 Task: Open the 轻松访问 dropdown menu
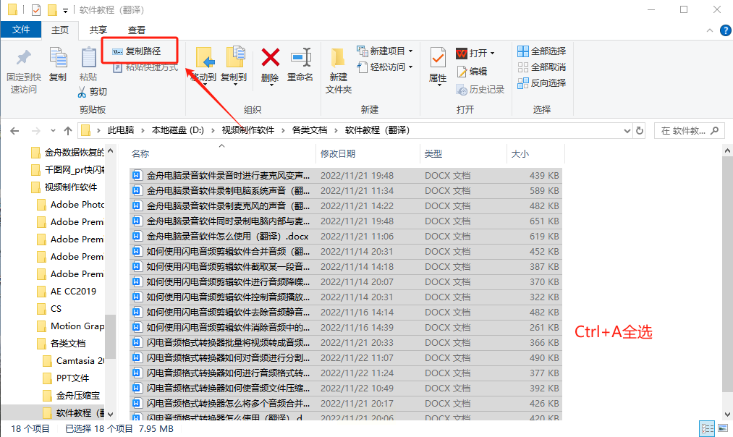[385, 67]
